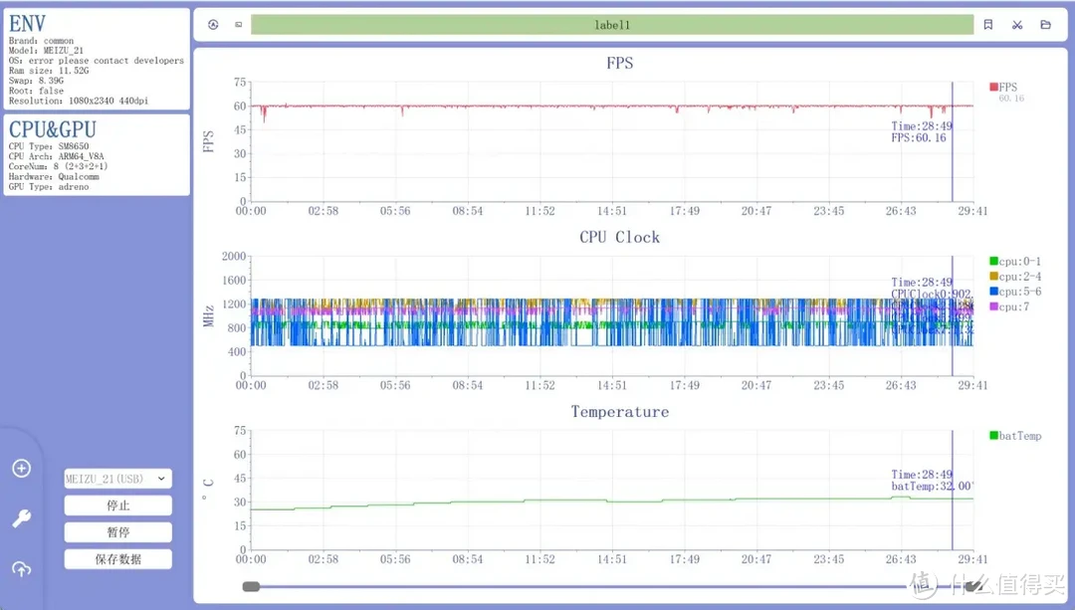
Task: Click the scissors cut icon
Action: [1016, 25]
